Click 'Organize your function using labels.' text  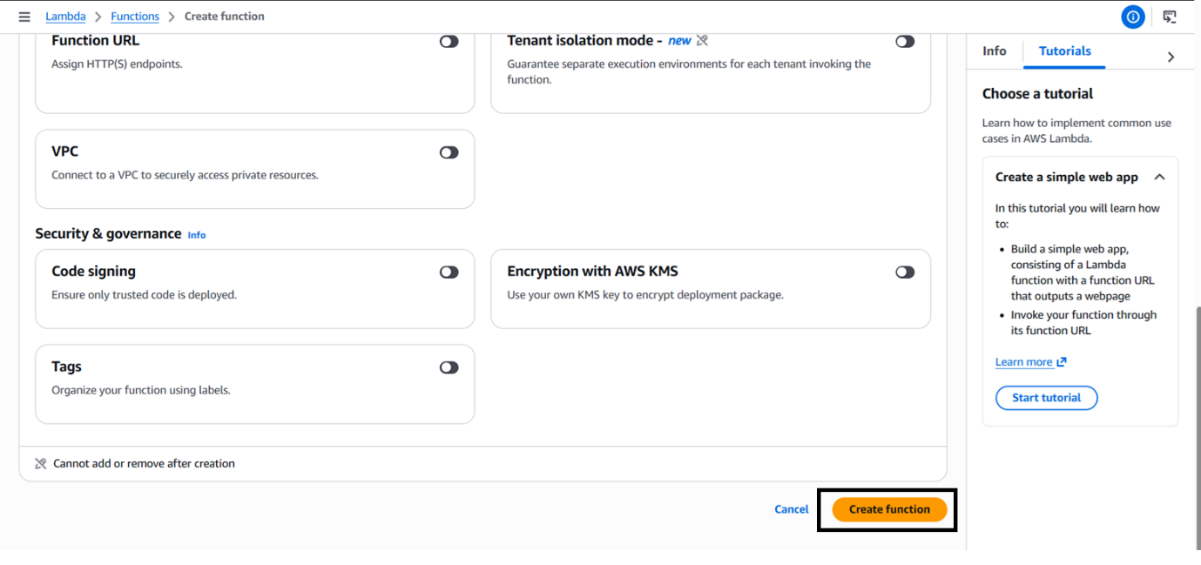tap(141, 390)
